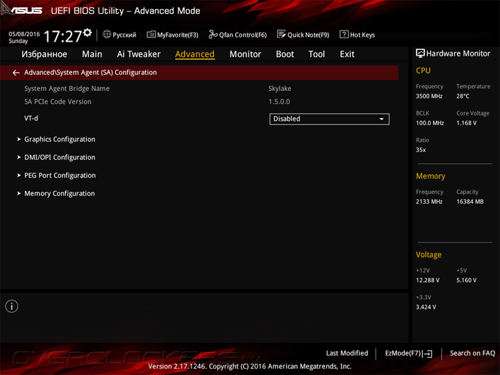
Task: Click the Skylake value text
Action: tap(280, 89)
